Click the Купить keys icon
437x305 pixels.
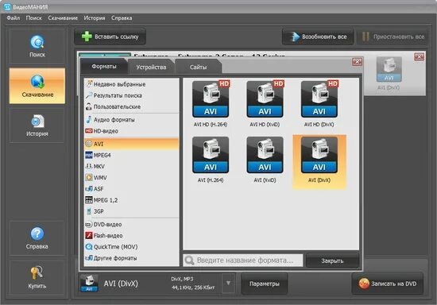(37, 272)
